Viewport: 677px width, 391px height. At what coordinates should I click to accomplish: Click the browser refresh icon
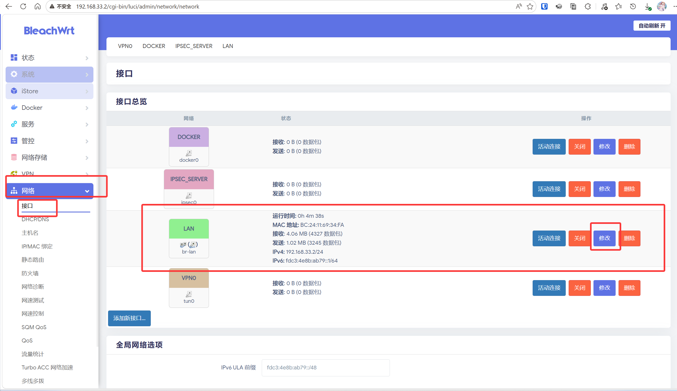click(23, 6)
